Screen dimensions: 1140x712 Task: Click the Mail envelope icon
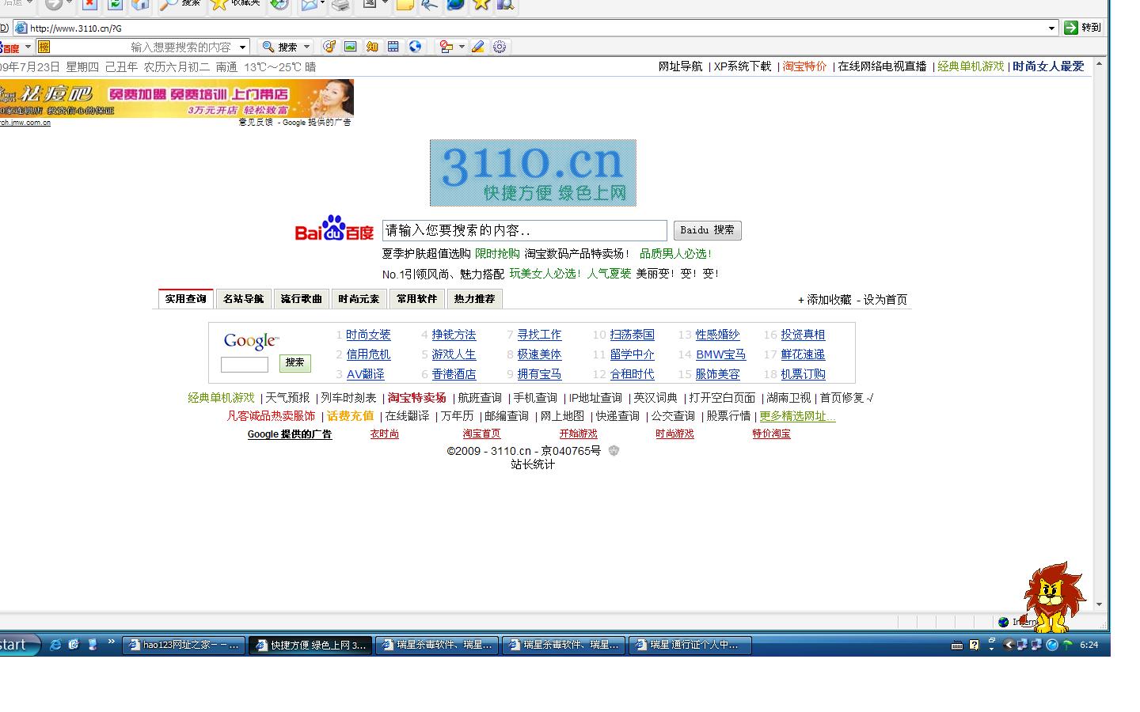(309, 5)
